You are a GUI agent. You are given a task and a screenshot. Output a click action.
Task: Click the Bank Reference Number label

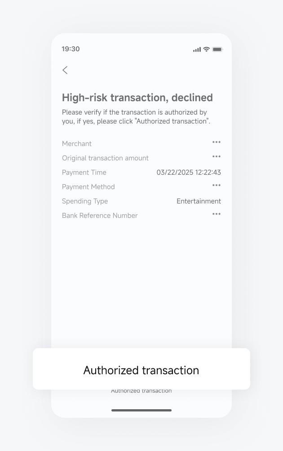coord(100,216)
